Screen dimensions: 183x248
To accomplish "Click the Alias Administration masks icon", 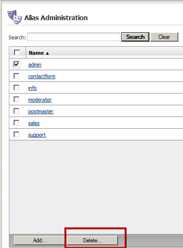I will coord(14,17).
